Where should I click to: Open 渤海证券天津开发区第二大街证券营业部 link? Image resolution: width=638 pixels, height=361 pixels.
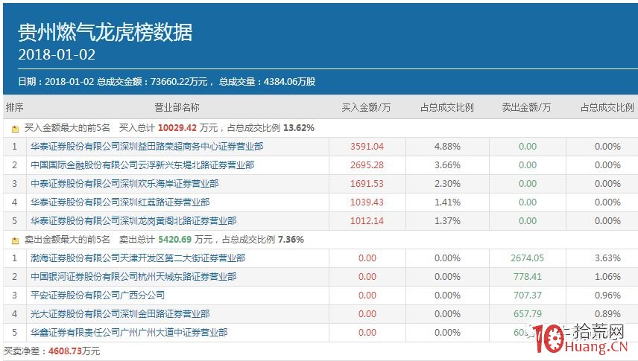(138, 258)
